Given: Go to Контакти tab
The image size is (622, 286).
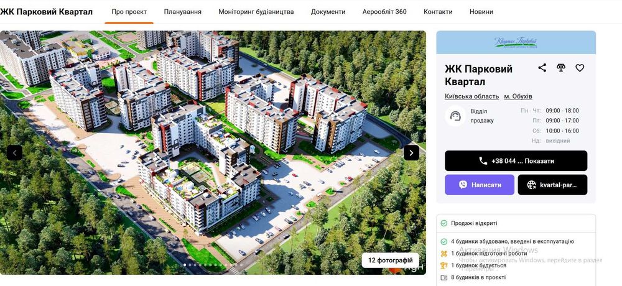Looking at the screenshot, I should 438,12.
